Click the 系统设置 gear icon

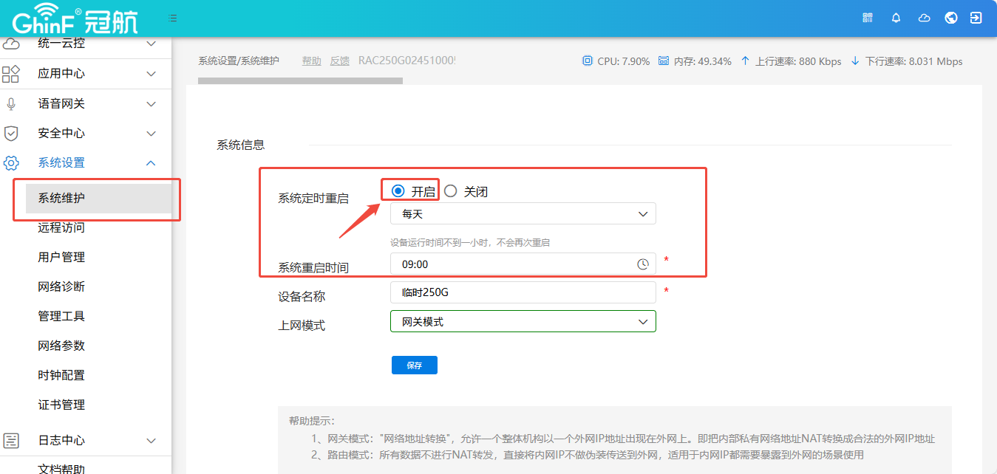click(11, 163)
